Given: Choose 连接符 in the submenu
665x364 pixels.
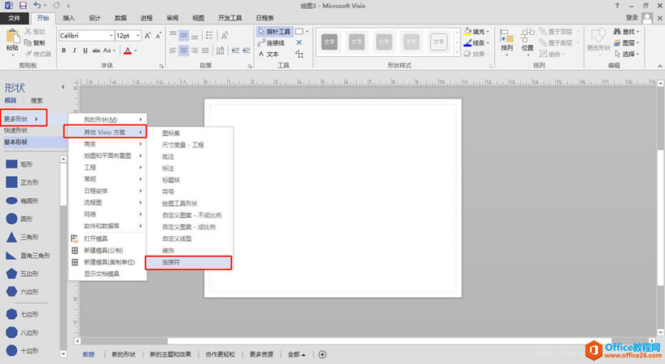Looking at the screenshot, I should point(188,262).
